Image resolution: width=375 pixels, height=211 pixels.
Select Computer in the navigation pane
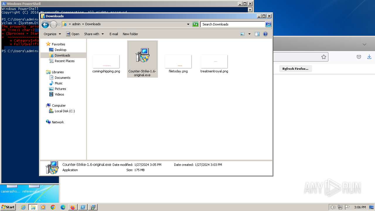[59, 105]
